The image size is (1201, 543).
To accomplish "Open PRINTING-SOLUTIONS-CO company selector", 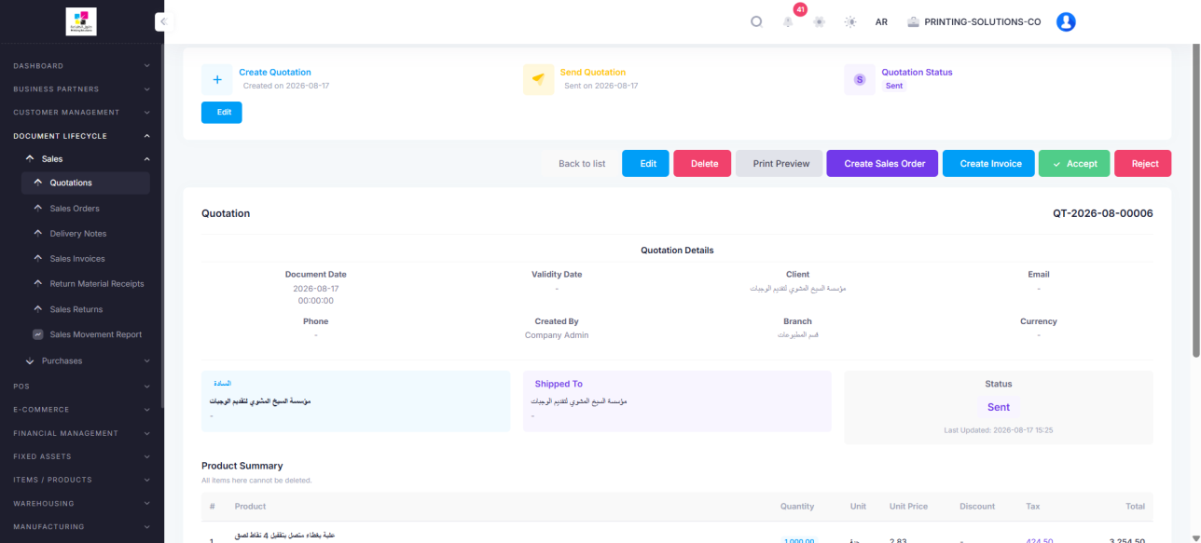I will coord(973,21).
